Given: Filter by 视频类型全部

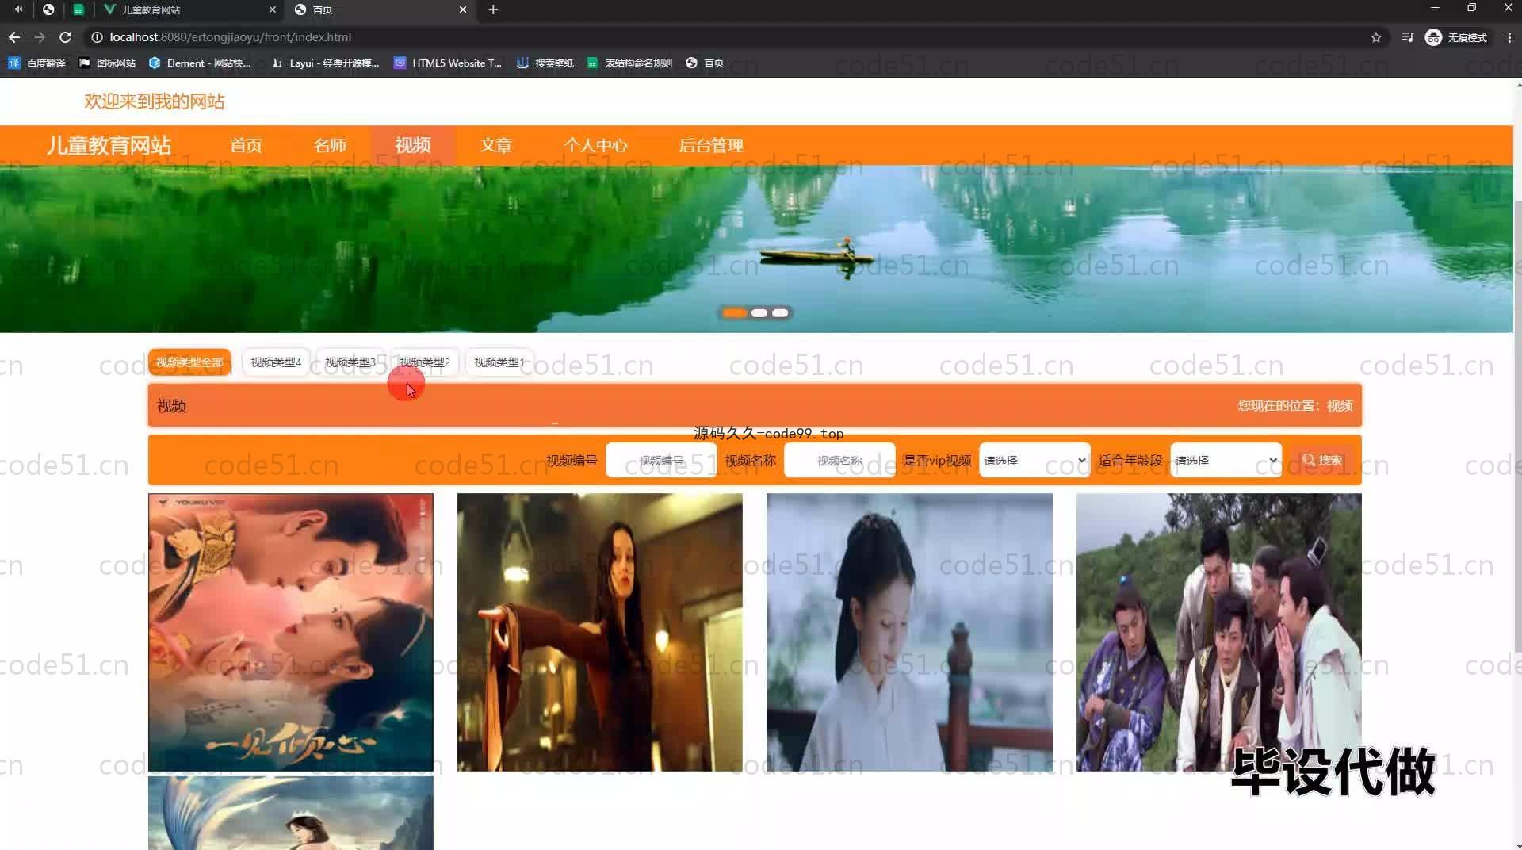Looking at the screenshot, I should (189, 362).
